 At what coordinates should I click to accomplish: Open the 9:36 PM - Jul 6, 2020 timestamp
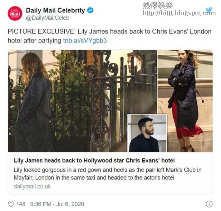point(57,204)
